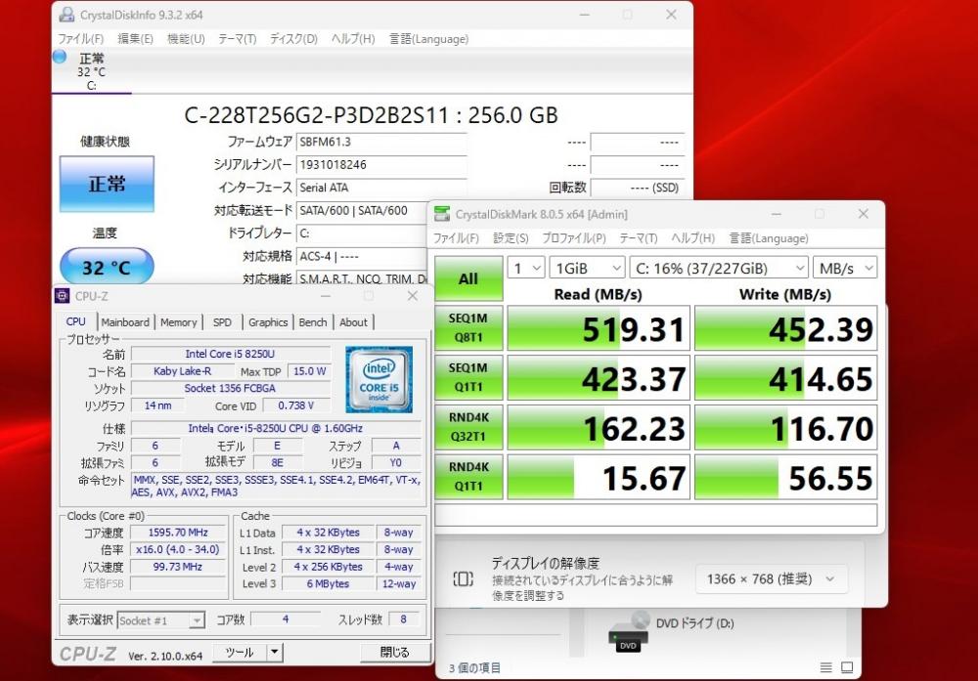Viewport: 978px width, 681px height.
Task: Click the CrystalDiskInfo title bar app icon
Action: point(67,15)
